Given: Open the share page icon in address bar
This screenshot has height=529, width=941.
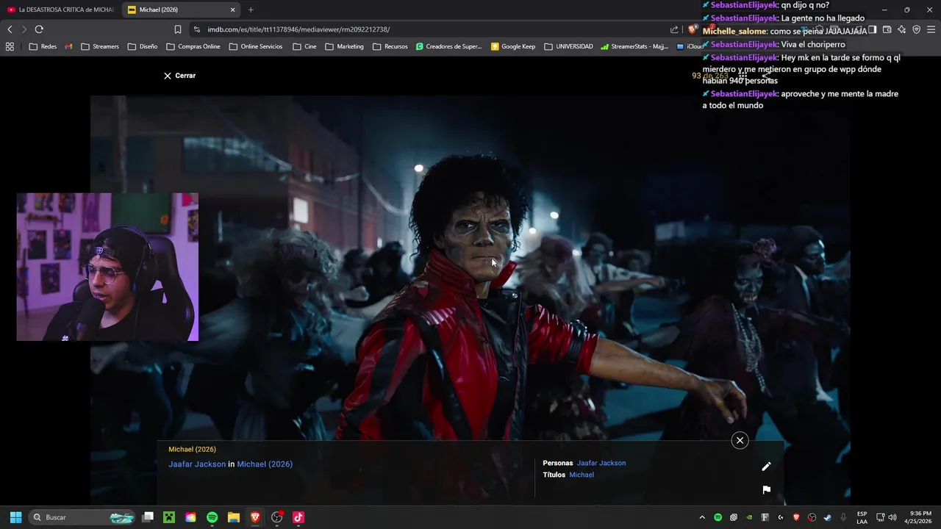Looking at the screenshot, I should click(674, 29).
